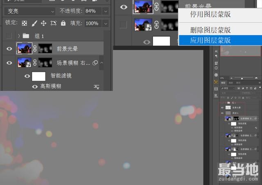Toggle top eye icon beside the context menu
This screenshot has width=262, height=185.
coord(124,7)
